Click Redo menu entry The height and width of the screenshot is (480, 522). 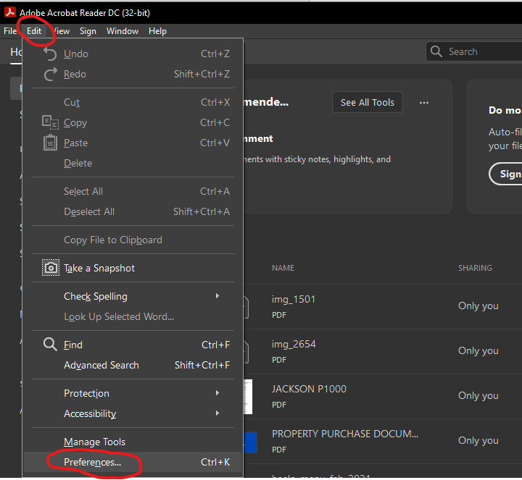pos(133,74)
